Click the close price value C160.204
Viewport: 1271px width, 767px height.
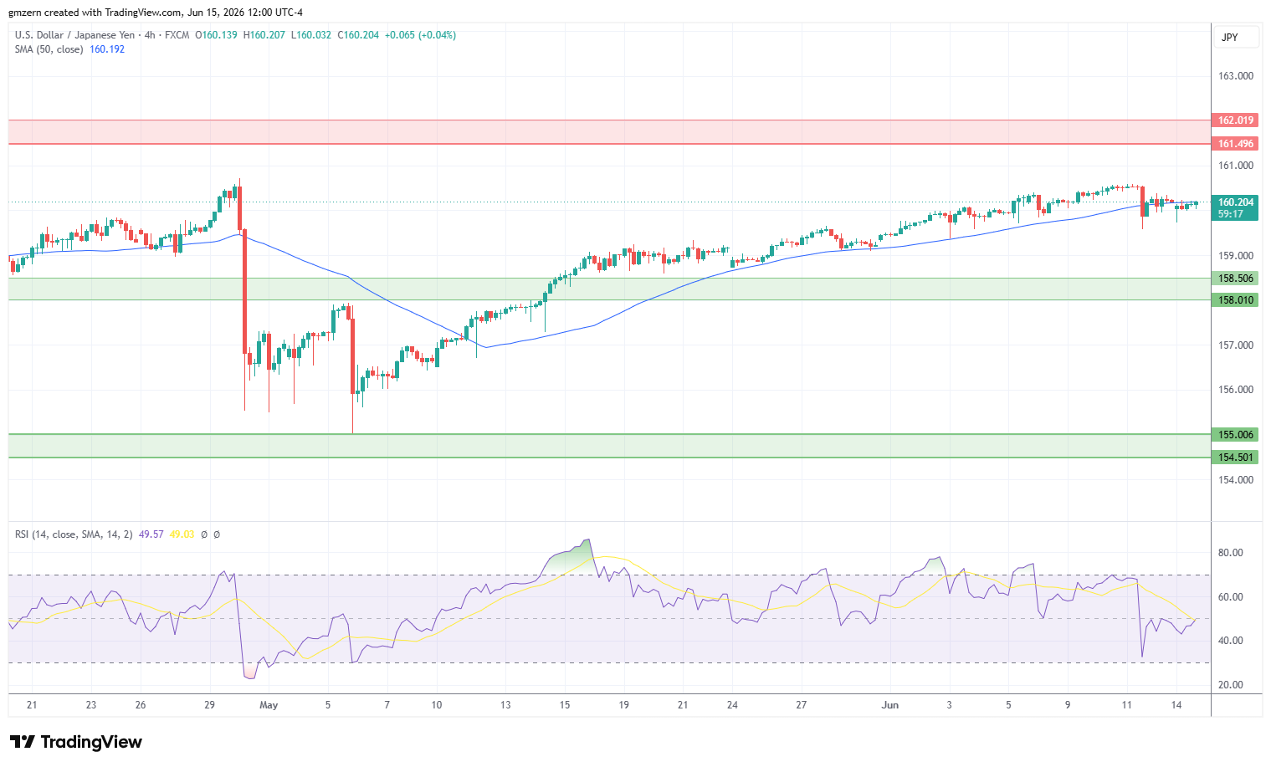pyautogui.click(x=358, y=35)
